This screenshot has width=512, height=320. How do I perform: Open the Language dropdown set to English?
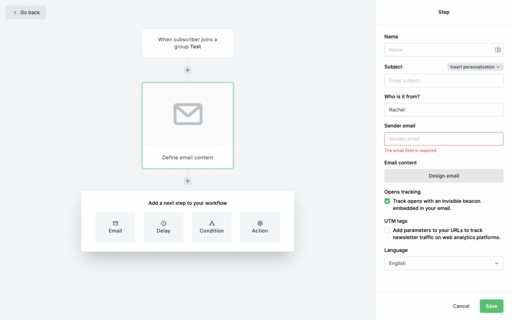(x=444, y=263)
